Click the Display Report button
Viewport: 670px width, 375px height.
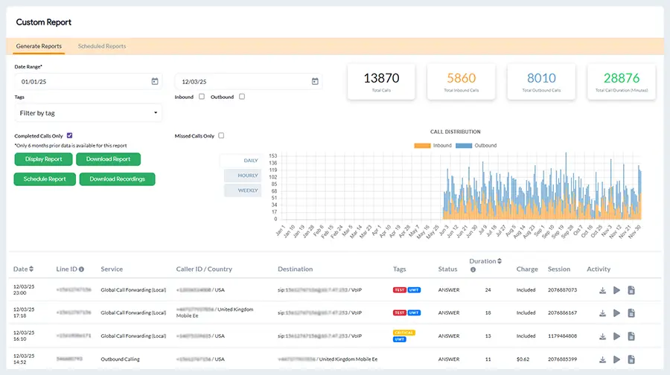[43, 159]
